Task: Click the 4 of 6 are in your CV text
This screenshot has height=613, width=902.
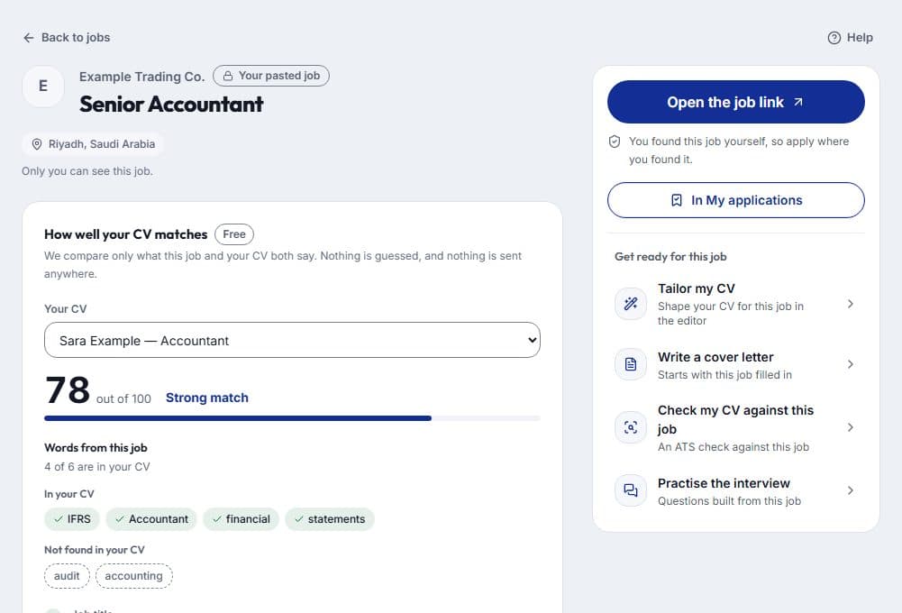Action: (x=97, y=467)
